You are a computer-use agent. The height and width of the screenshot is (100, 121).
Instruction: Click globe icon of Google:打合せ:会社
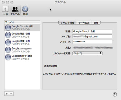coord(8,57)
